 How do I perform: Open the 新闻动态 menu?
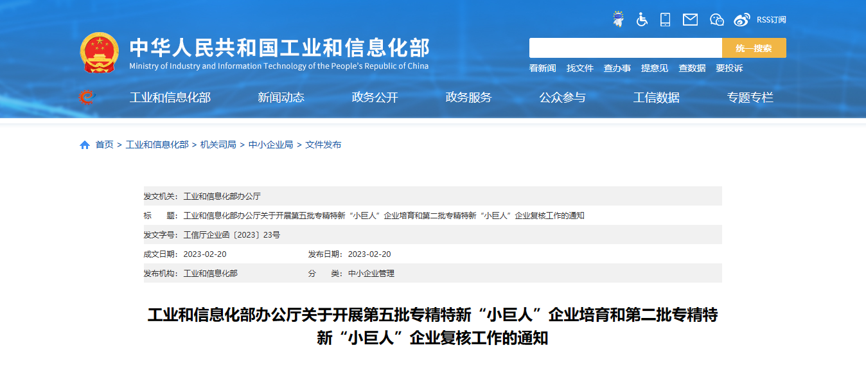point(281,98)
